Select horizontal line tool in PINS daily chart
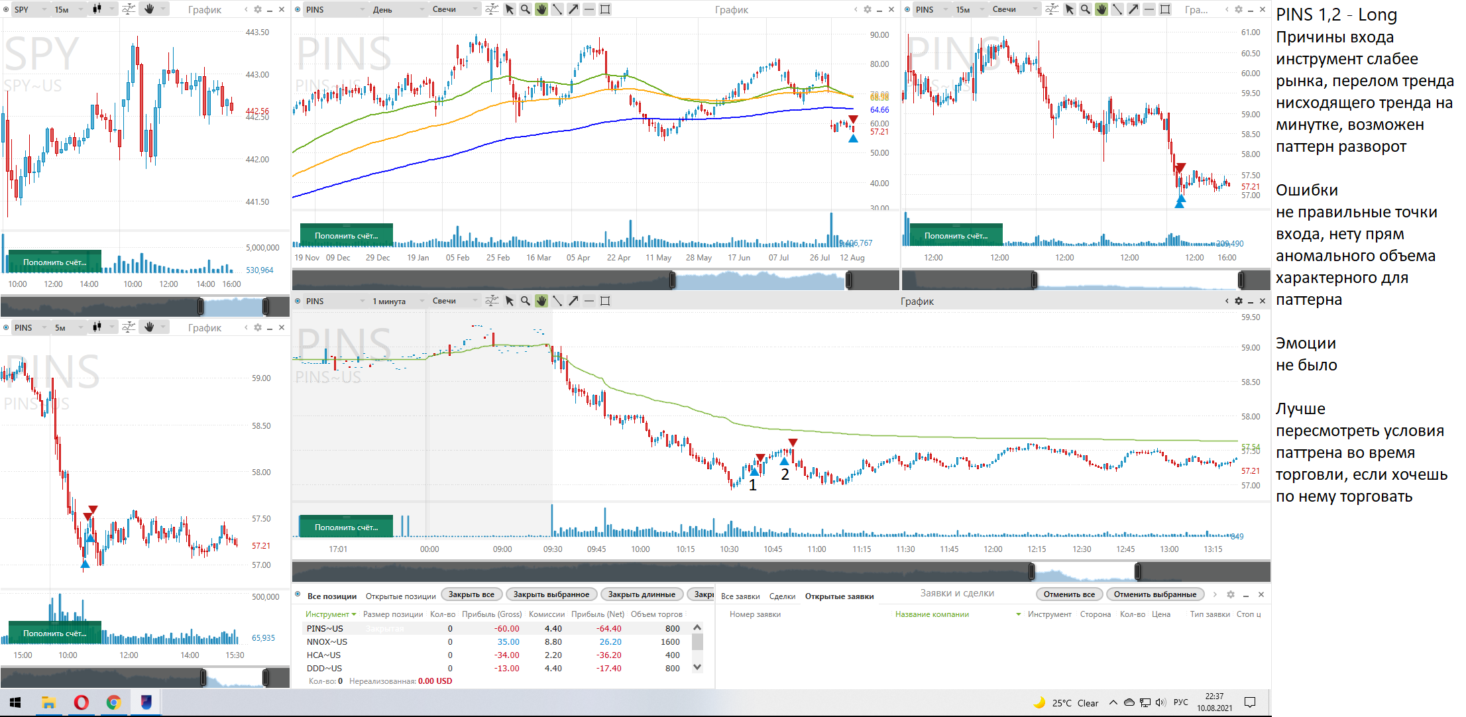 tap(589, 9)
